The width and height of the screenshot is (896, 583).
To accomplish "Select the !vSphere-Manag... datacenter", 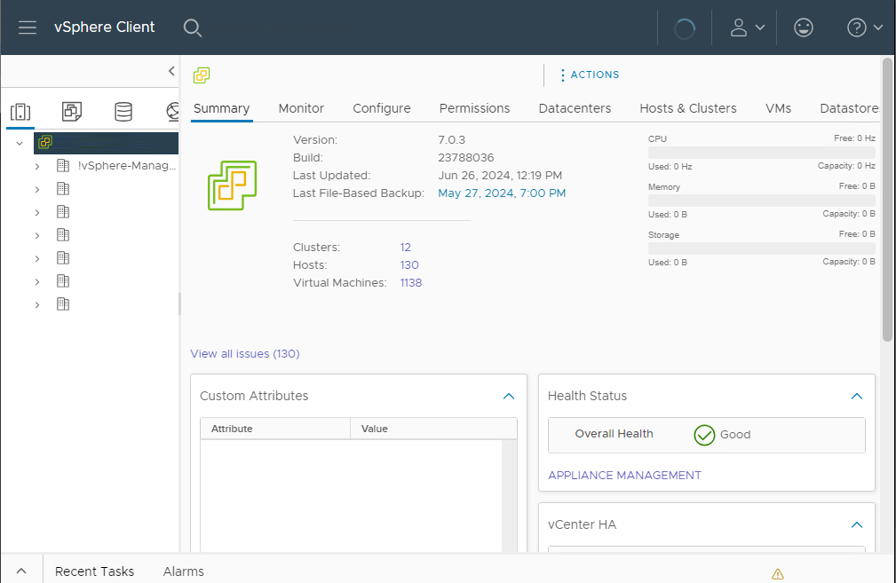I will tap(127, 166).
